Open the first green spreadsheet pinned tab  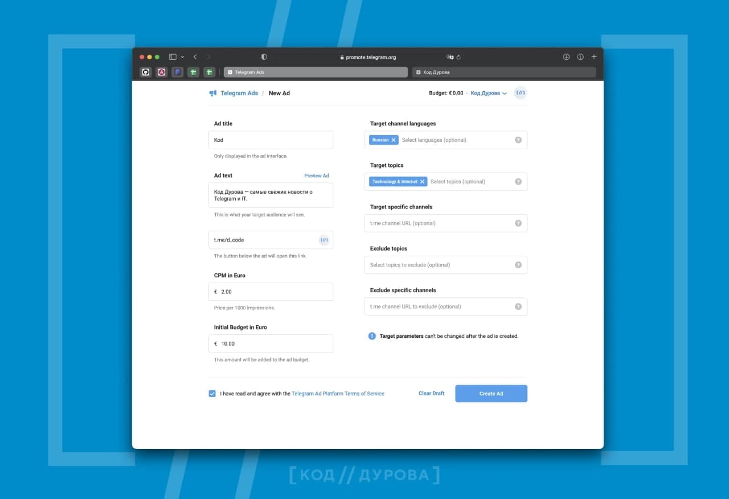tap(194, 72)
